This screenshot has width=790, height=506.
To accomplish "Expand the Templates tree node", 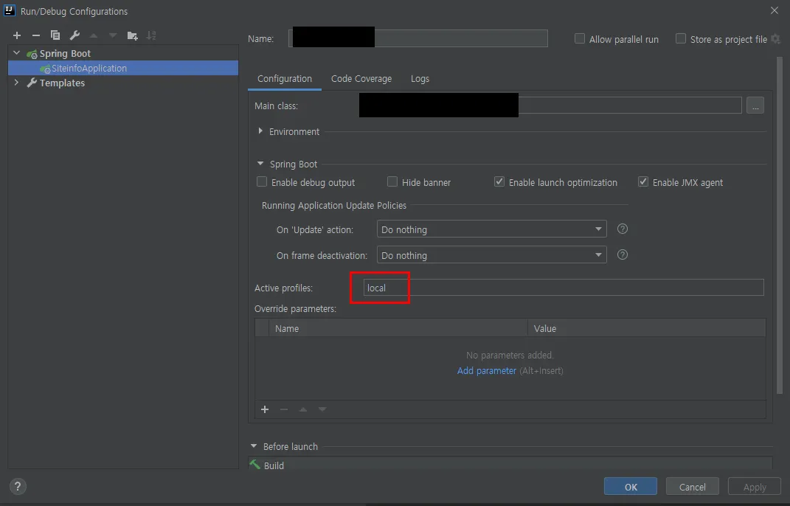I will 16,83.
